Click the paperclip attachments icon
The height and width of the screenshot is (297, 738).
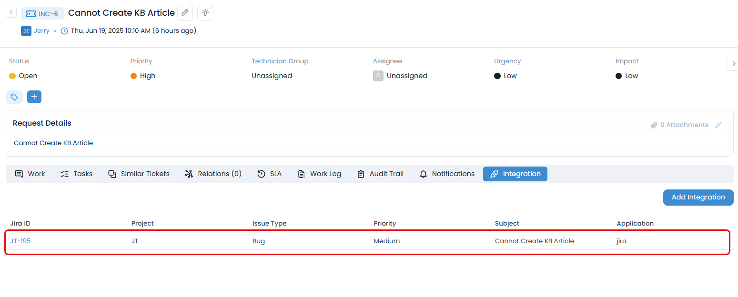coord(654,125)
